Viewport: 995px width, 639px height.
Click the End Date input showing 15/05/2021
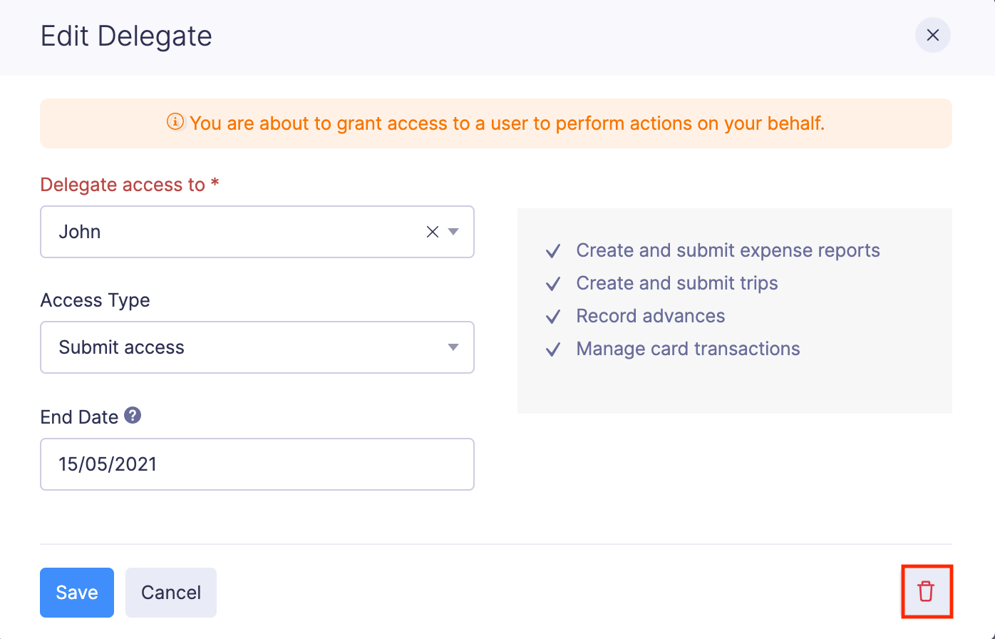coord(257,464)
